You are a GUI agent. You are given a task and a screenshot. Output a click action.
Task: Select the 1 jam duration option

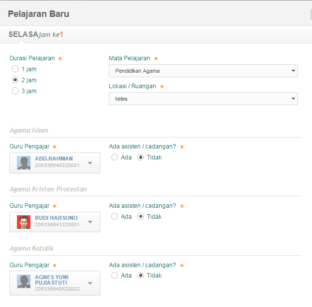(x=15, y=69)
